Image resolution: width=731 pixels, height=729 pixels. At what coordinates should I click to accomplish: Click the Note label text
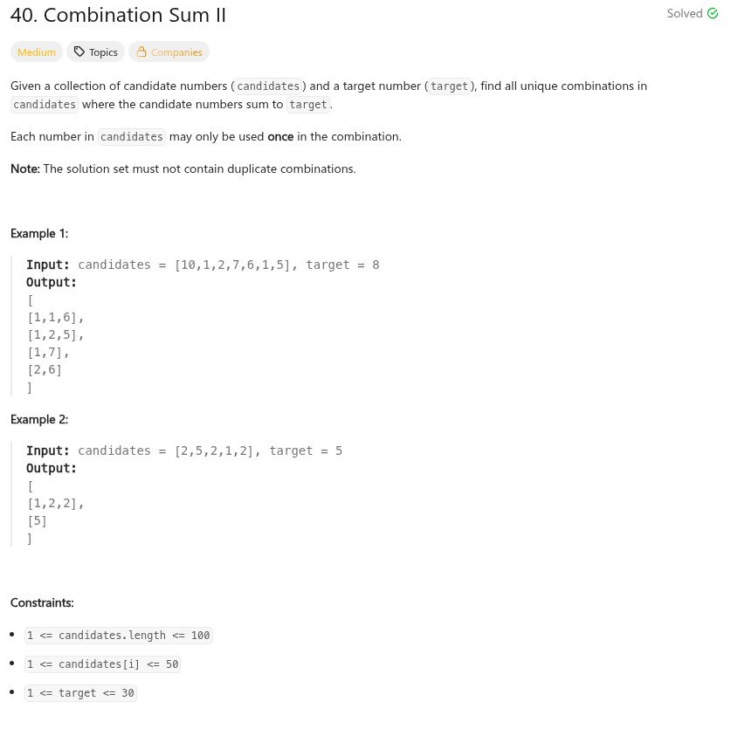[x=24, y=168]
